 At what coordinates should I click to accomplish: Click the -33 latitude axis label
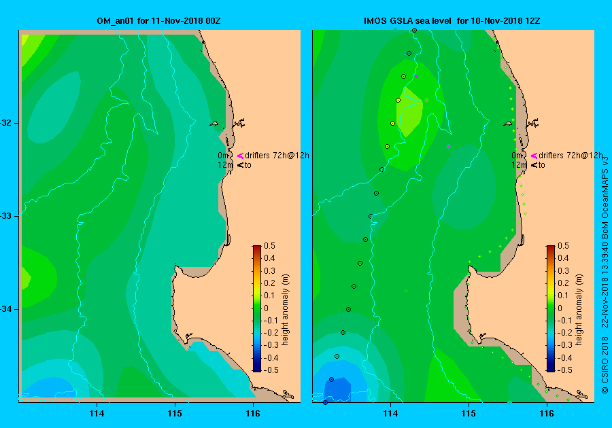6,216
